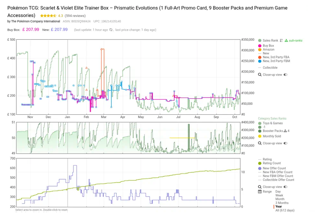Viewport: 322px width, 216px height.
Task: Toggle the Toys & Games rank series
Action: (270, 123)
